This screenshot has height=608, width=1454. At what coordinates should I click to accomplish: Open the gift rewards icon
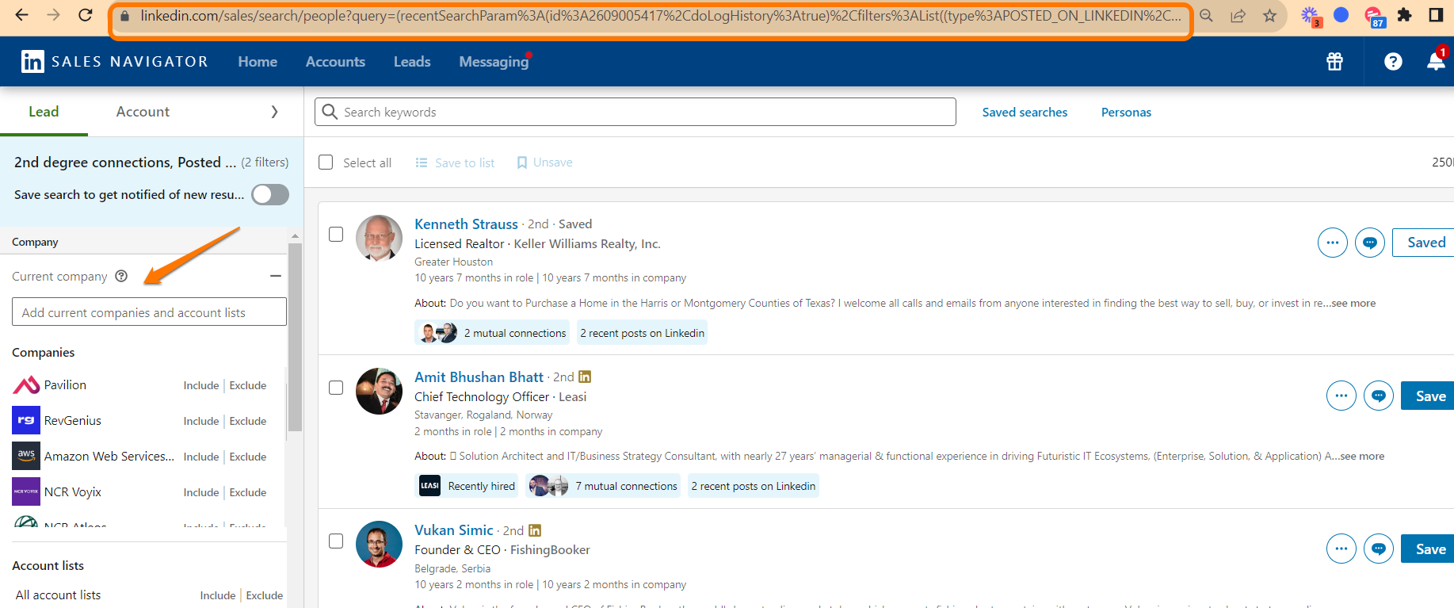[x=1334, y=62]
